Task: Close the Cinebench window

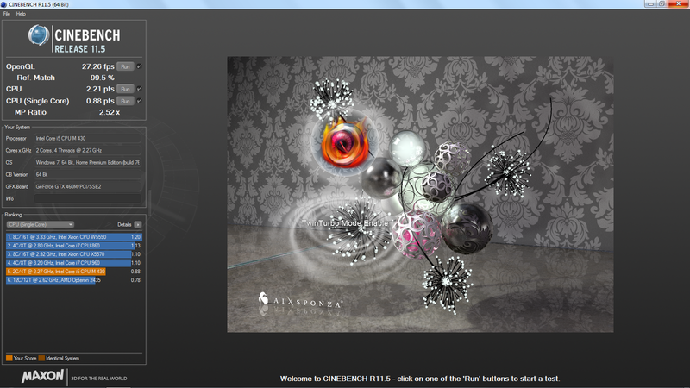Action: (x=678, y=4)
